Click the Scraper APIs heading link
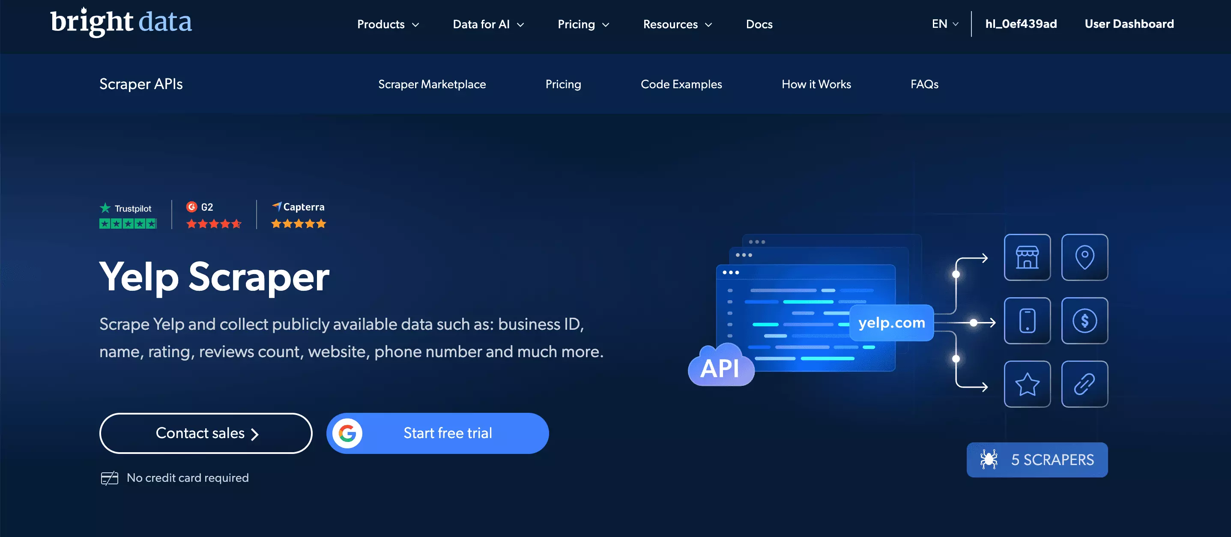Image resolution: width=1231 pixels, height=537 pixels. click(x=141, y=84)
